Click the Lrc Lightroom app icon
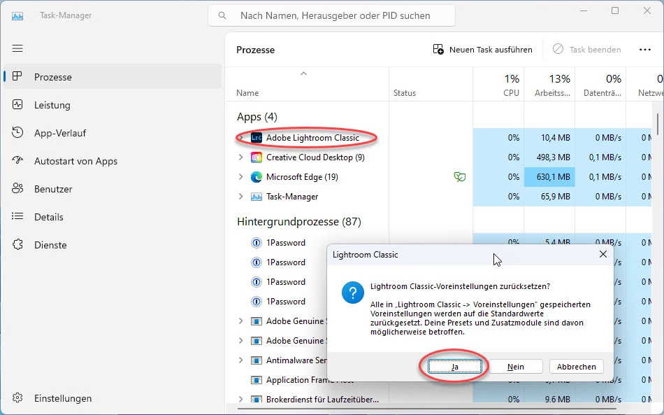Screen dimensions: 664x415 click(257, 138)
